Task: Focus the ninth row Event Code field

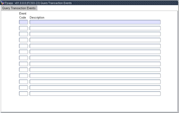Action: [x=24, y=70]
